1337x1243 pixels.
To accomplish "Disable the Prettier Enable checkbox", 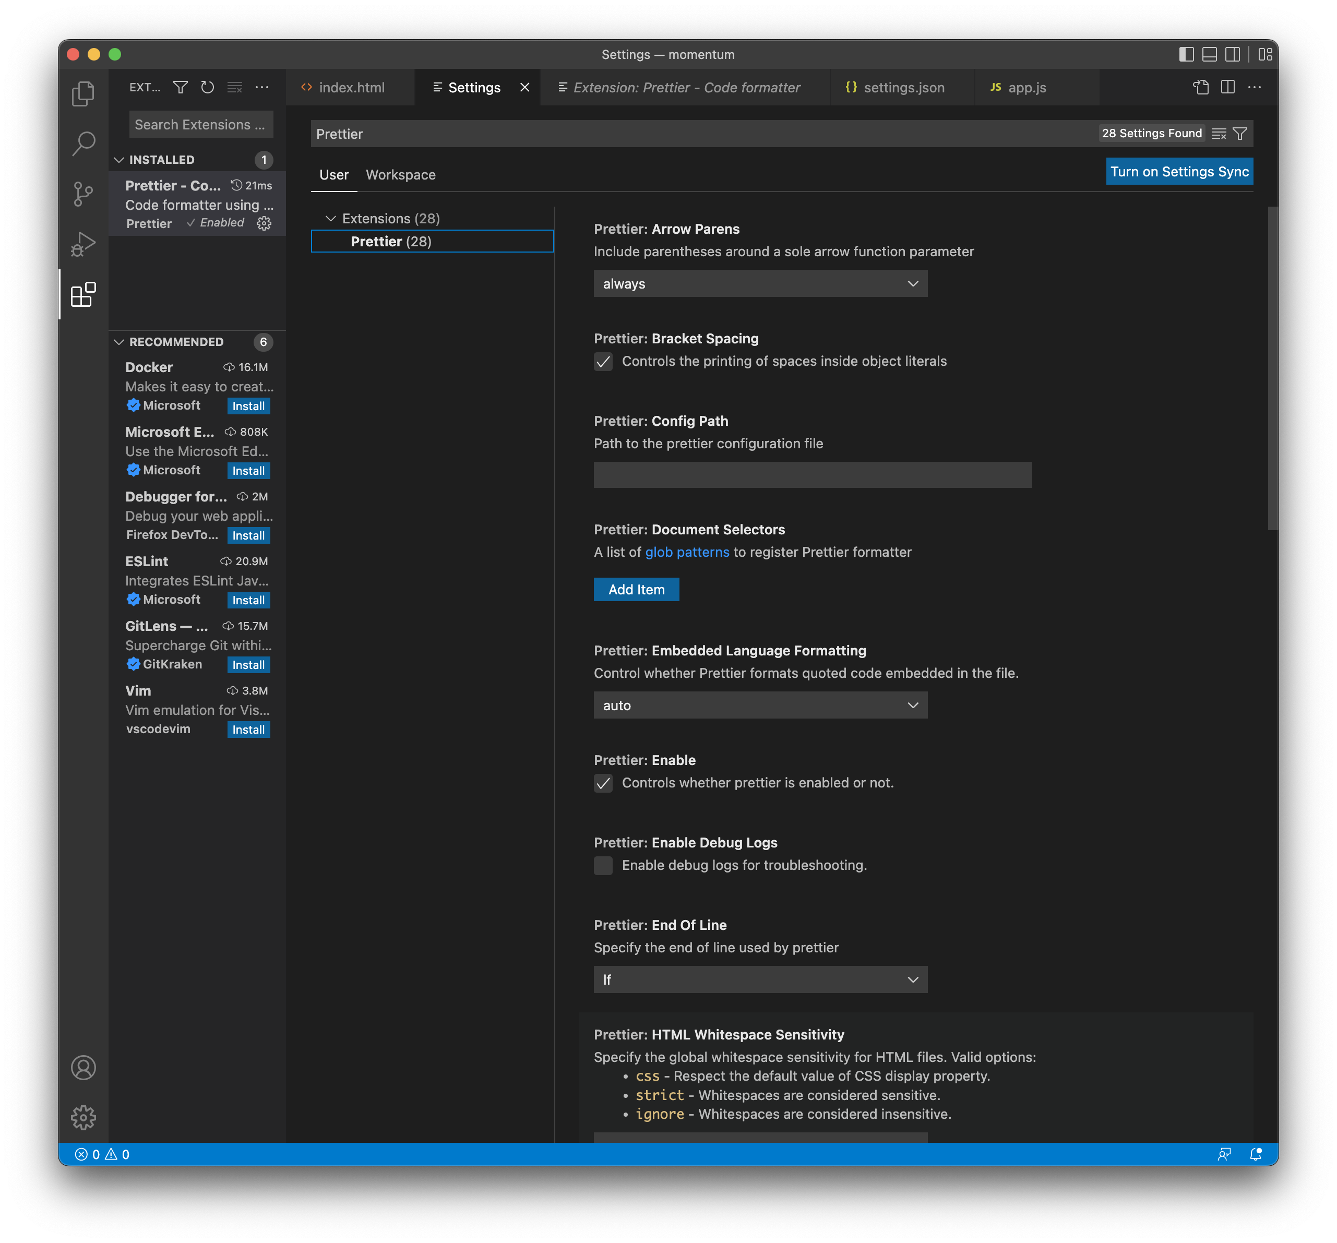I will pos(603,783).
